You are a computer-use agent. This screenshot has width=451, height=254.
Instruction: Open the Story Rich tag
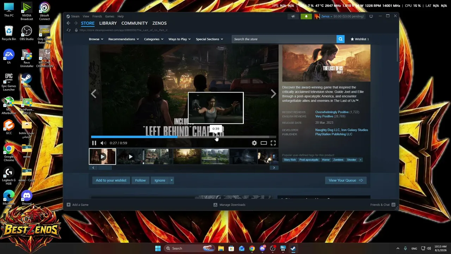[x=290, y=160]
